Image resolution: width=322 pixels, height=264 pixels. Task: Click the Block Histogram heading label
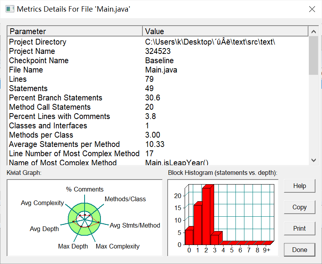[223, 173]
